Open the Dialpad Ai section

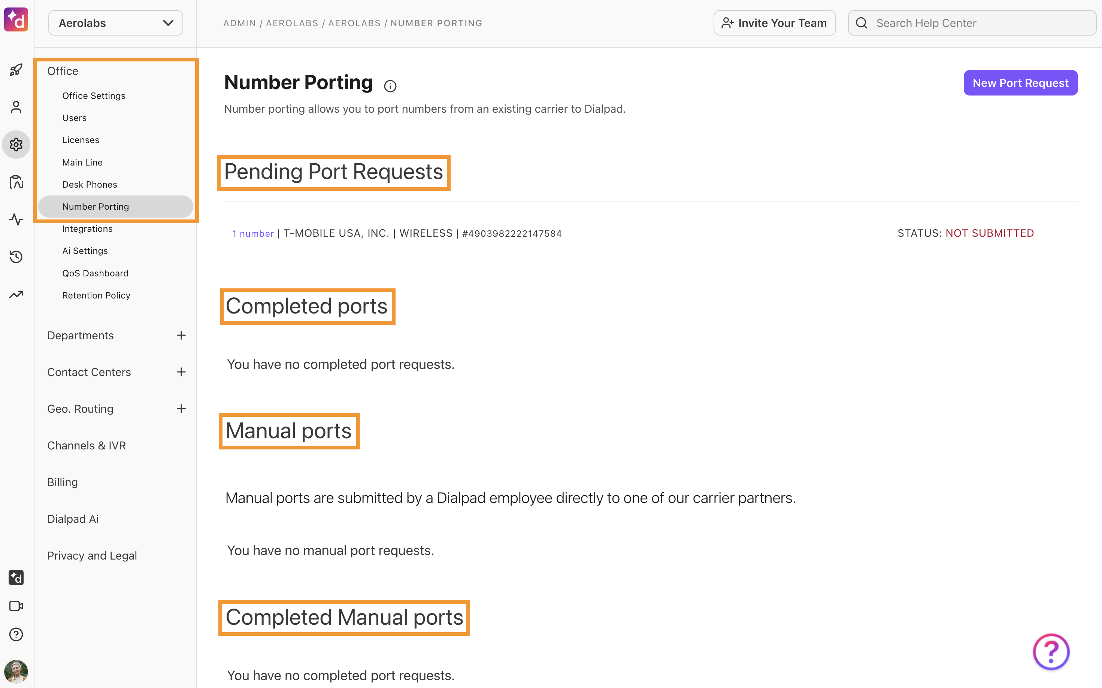(x=73, y=519)
